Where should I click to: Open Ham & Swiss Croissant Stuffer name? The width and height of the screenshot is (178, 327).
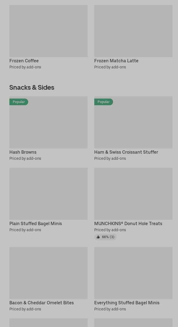(126, 152)
